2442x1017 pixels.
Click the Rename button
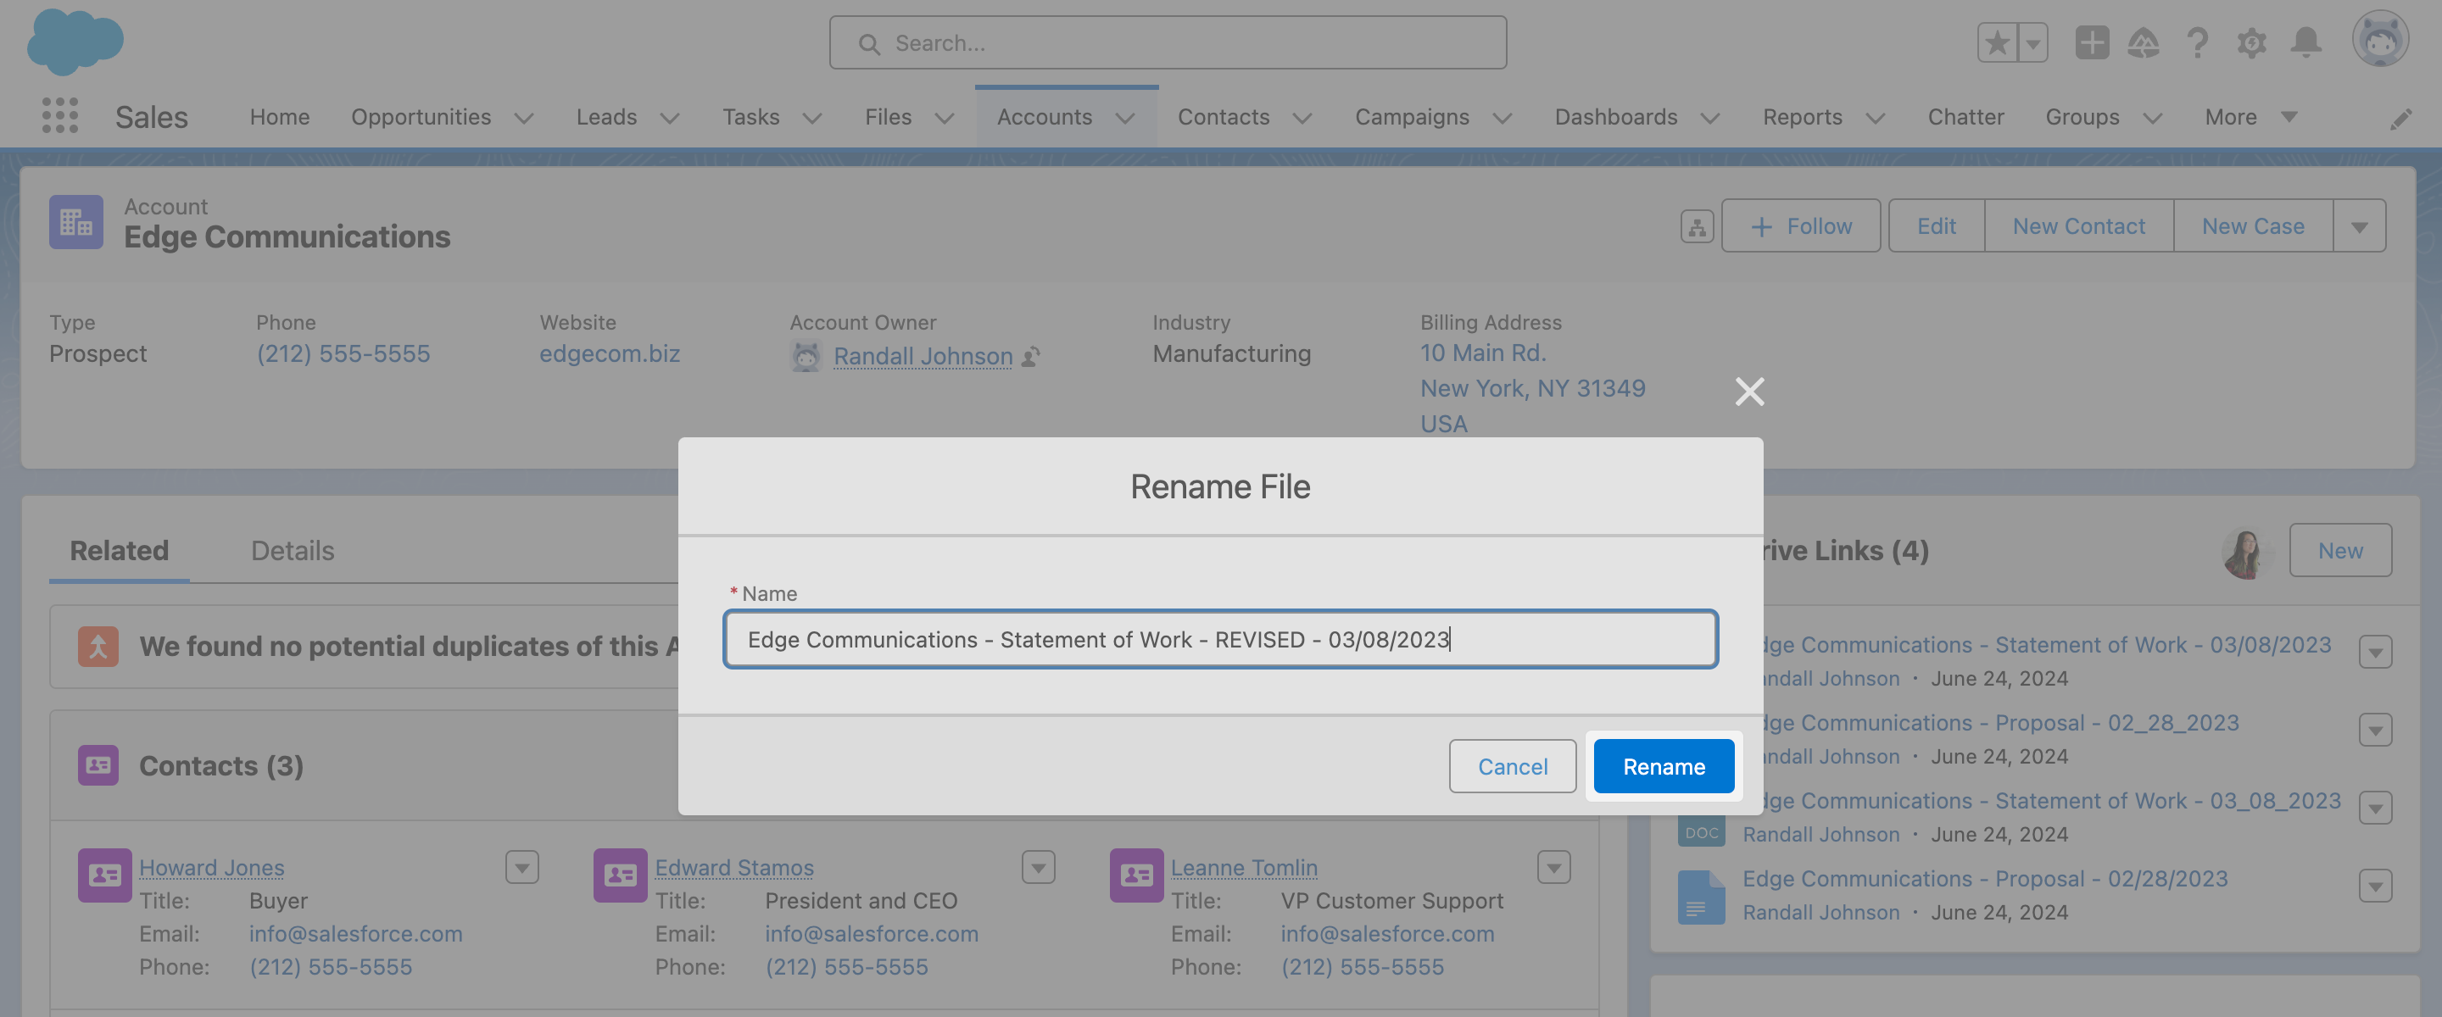(x=1663, y=766)
